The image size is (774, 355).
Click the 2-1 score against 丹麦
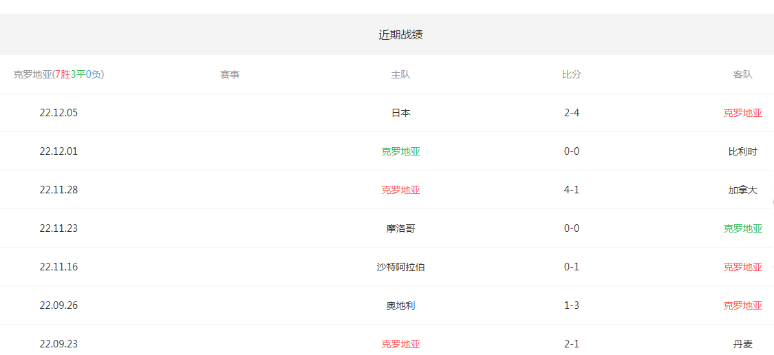pyautogui.click(x=571, y=344)
